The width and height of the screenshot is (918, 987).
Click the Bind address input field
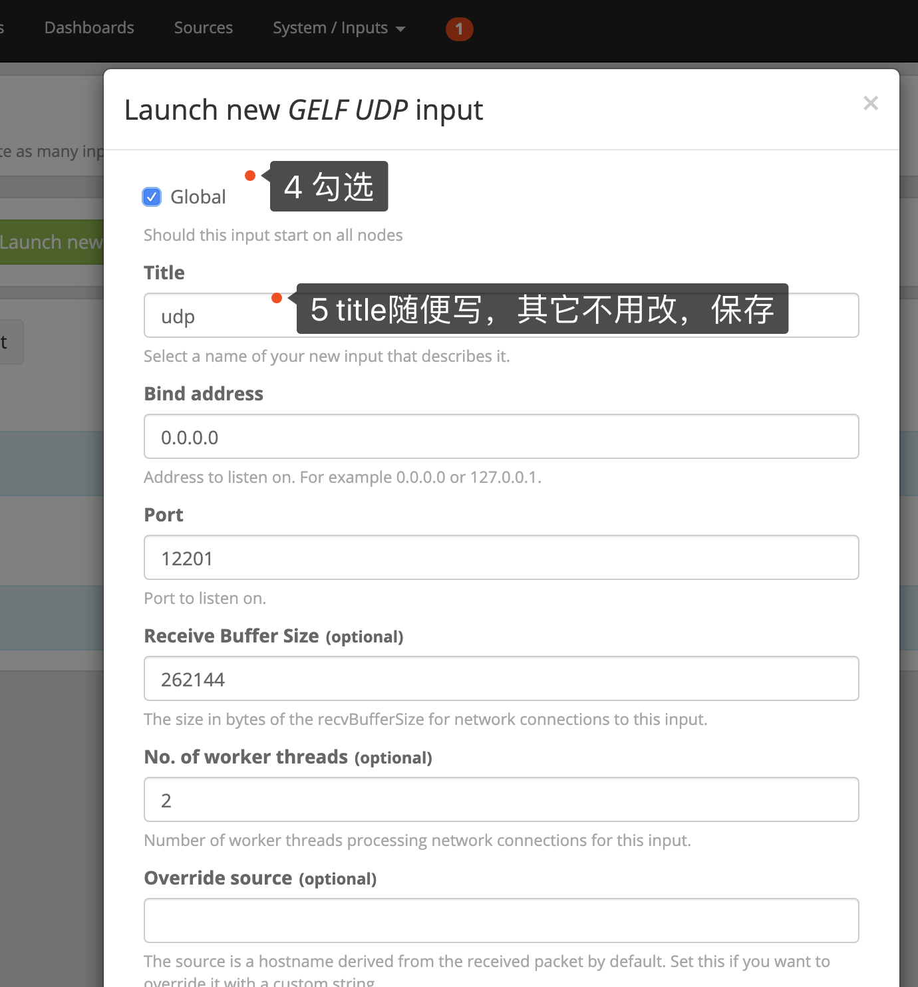click(501, 436)
